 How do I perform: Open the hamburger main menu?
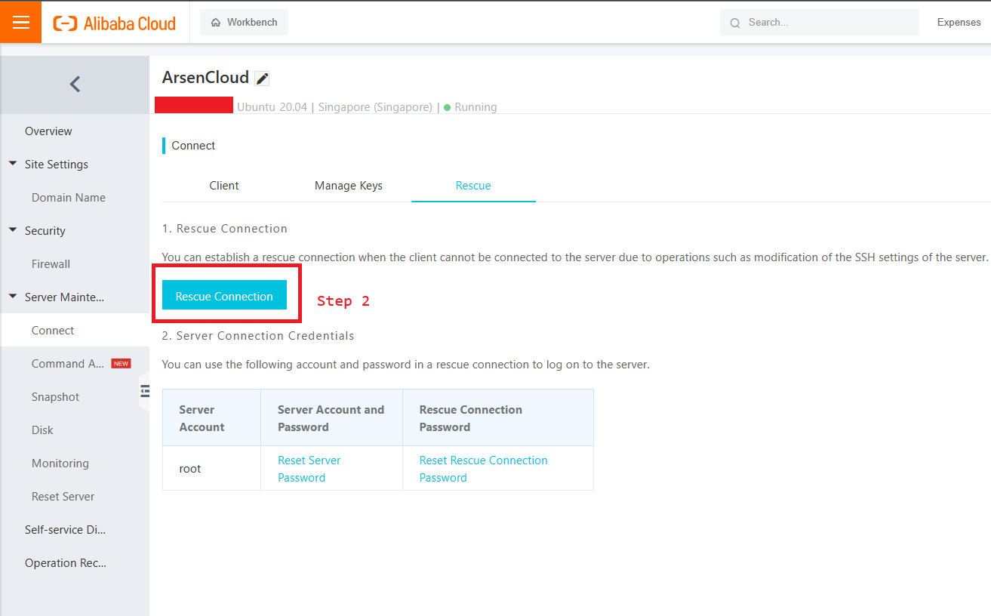(x=21, y=22)
